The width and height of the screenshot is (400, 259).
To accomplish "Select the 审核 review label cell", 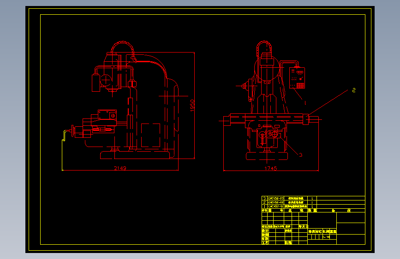I will click(265, 239).
